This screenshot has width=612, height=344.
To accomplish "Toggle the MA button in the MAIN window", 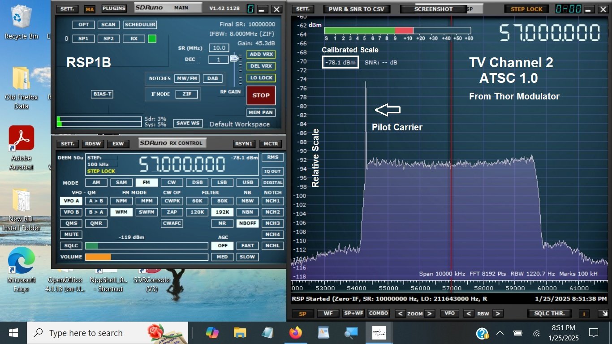I will (x=90, y=9).
